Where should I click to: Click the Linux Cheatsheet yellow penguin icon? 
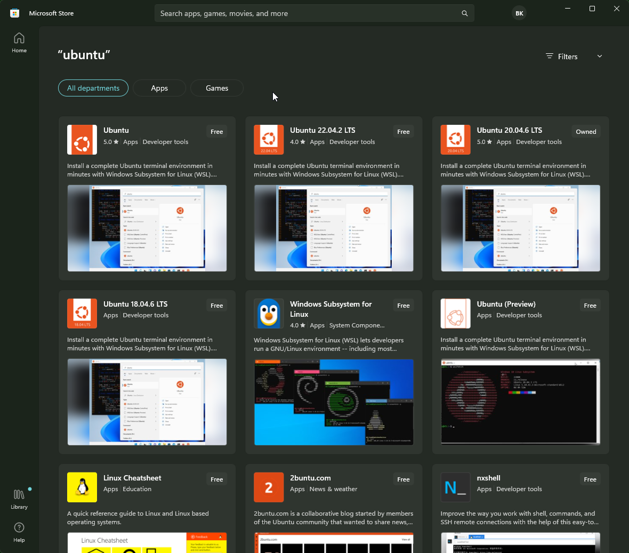82,487
